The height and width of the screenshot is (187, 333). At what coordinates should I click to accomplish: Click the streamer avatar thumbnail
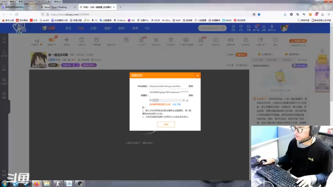coord(39,60)
